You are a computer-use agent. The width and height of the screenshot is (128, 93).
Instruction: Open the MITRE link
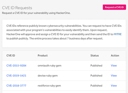[x=118, y=34]
